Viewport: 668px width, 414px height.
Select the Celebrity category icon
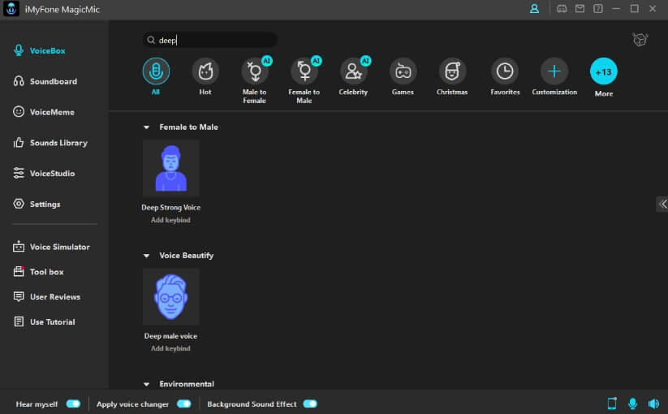[x=354, y=71]
